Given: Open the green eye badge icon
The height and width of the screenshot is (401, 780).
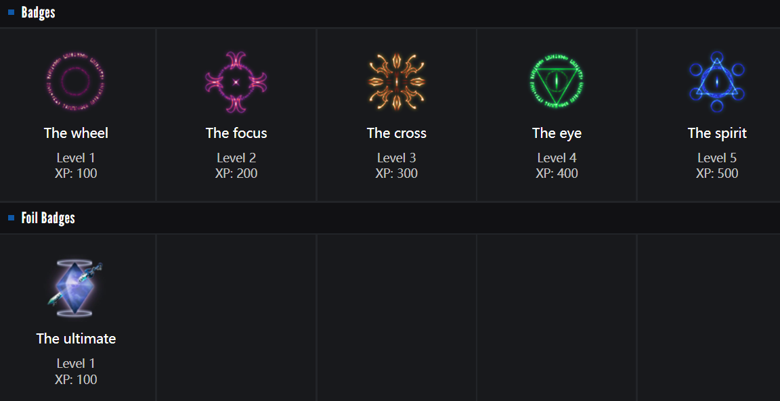Looking at the screenshot, I should [557, 82].
